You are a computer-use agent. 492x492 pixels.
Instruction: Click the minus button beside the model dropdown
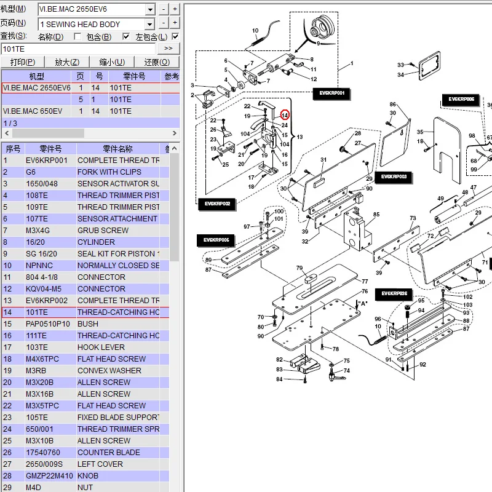pyautogui.click(x=164, y=9)
